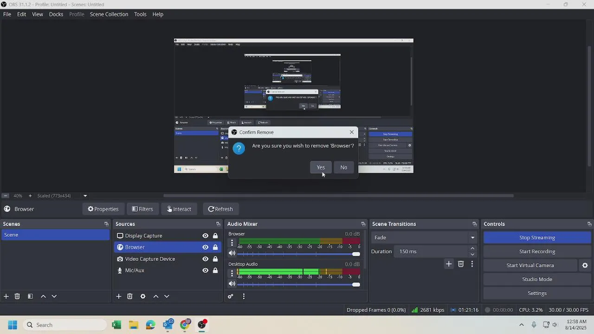Screen dimensions: 594x334
Task: Open scene filters icon
Action: click(x=30, y=296)
